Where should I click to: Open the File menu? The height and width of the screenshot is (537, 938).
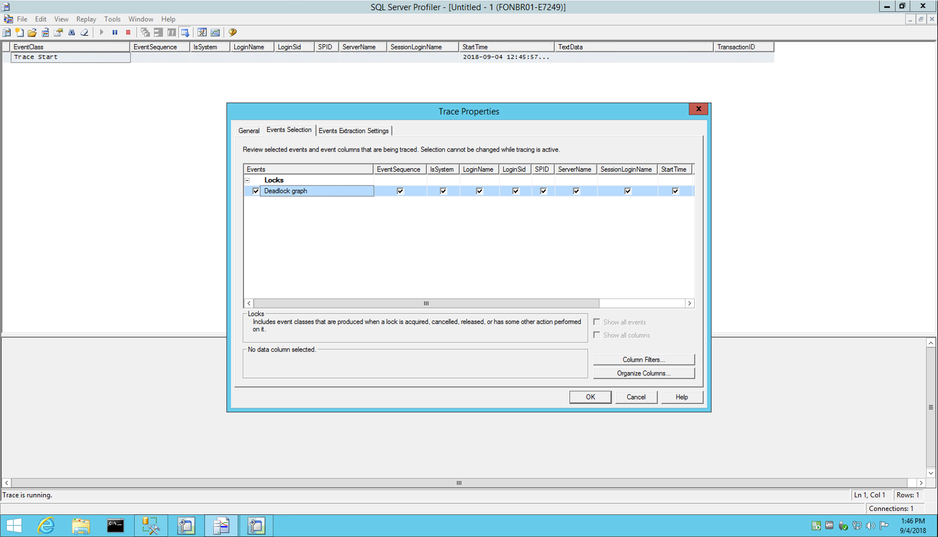pyautogui.click(x=22, y=19)
